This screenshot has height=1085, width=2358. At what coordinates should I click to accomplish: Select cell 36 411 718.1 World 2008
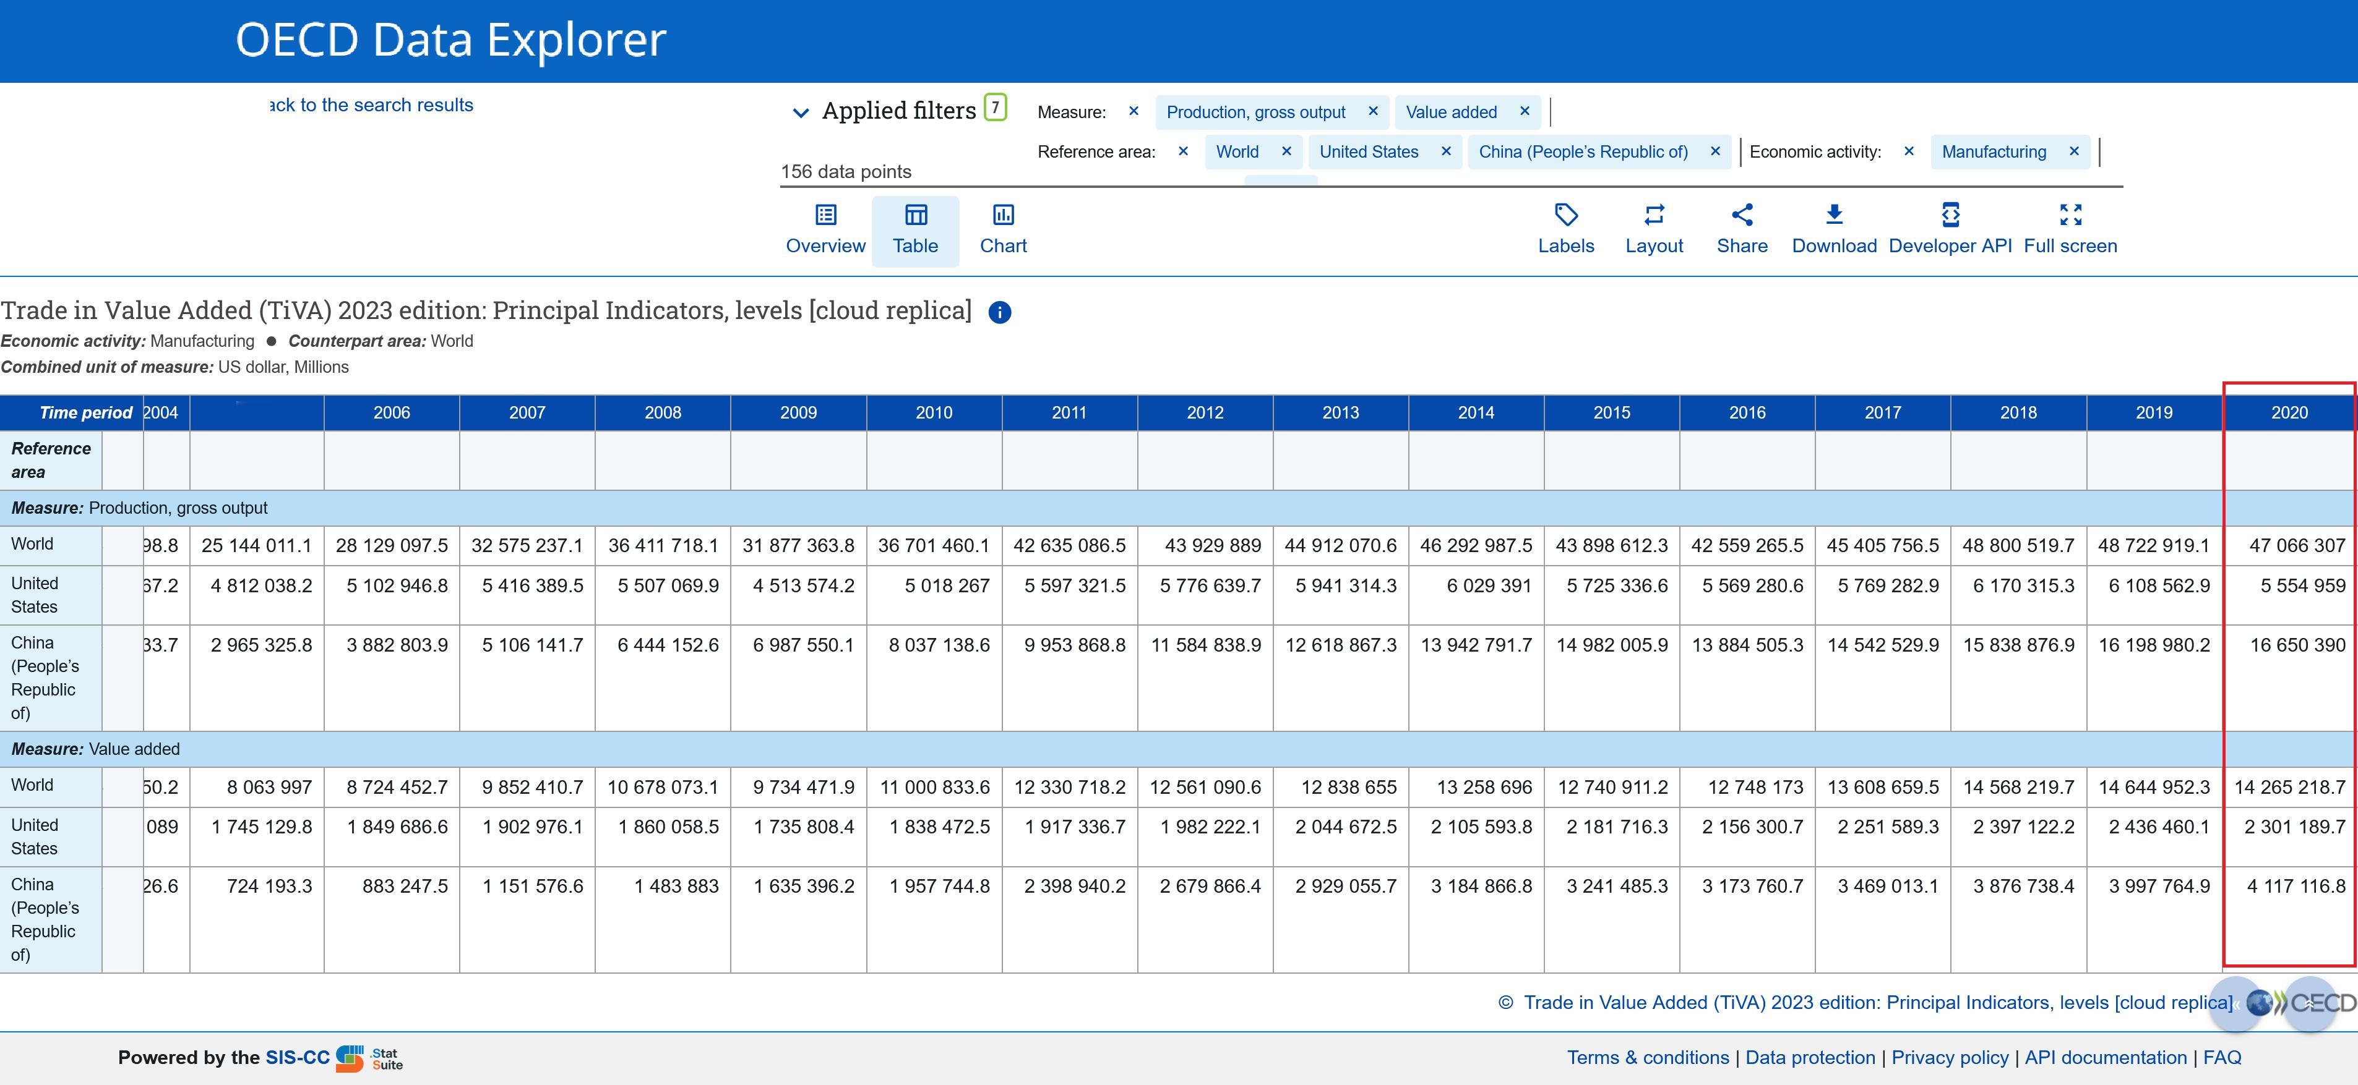tap(663, 545)
